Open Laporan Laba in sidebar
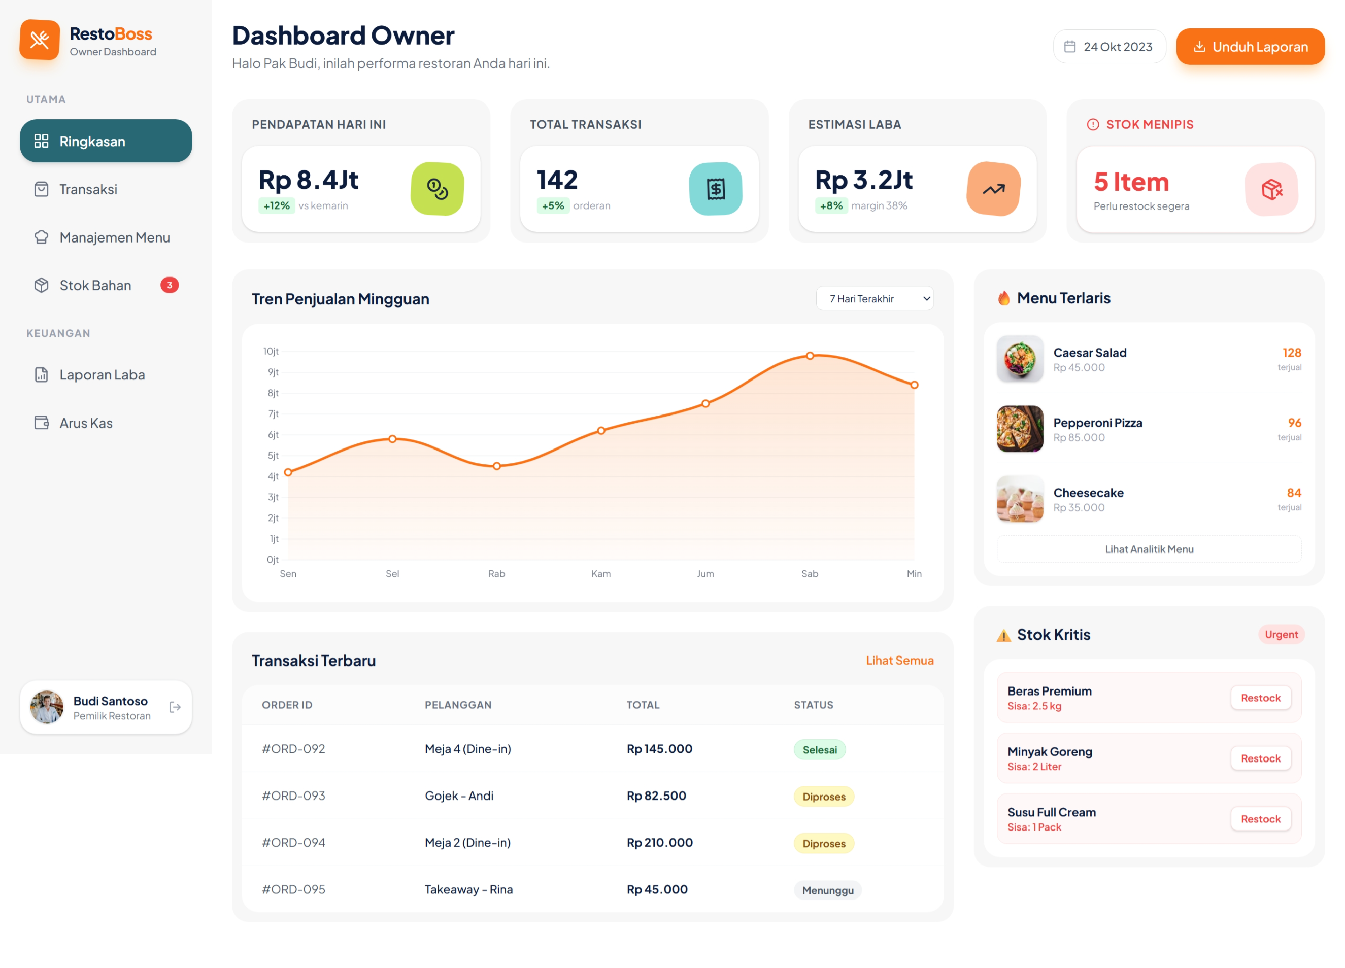 click(x=102, y=374)
